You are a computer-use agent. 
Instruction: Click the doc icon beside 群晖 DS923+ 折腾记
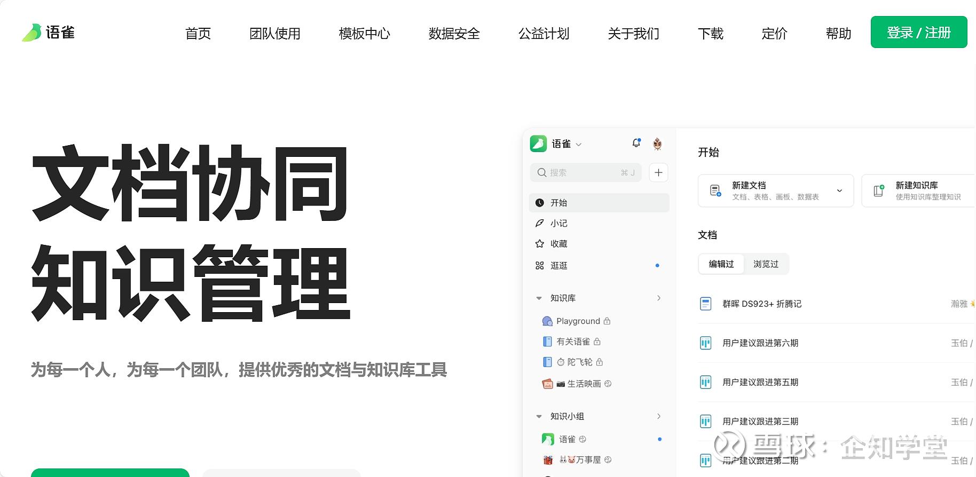pyautogui.click(x=706, y=304)
